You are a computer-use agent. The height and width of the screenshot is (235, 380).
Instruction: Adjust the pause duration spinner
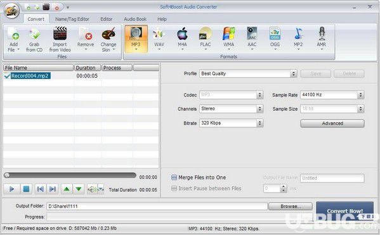tap(284, 188)
